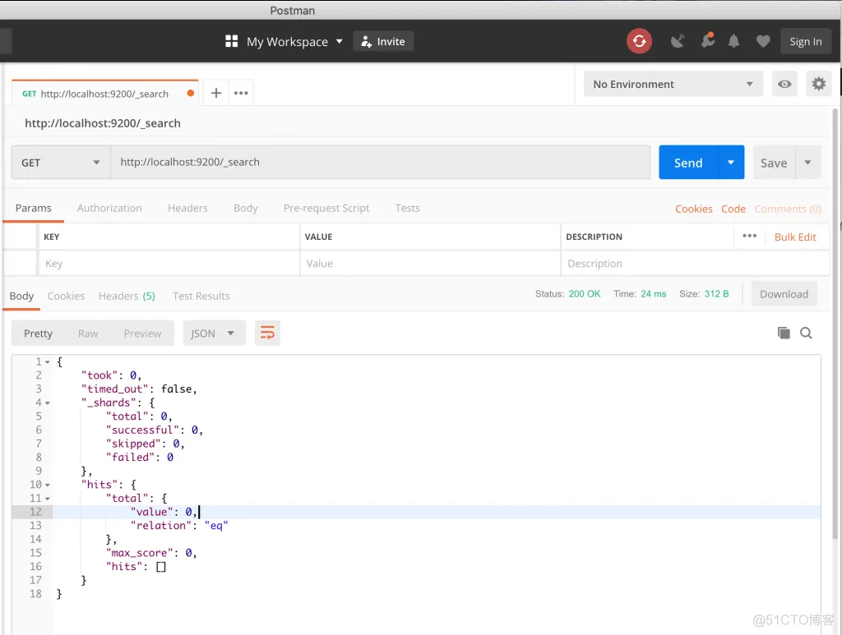
Task: Open the GET method dropdown
Action: [x=61, y=163]
